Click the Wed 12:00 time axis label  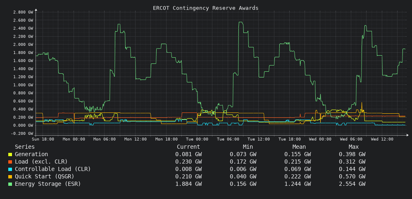(x=382, y=139)
